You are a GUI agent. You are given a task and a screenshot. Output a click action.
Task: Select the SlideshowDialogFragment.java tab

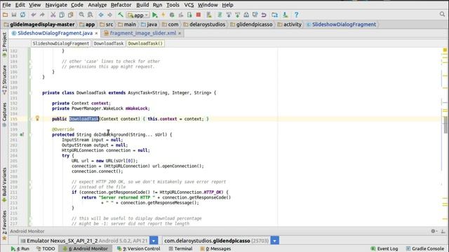pyautogui.click(x=55, y=33)
